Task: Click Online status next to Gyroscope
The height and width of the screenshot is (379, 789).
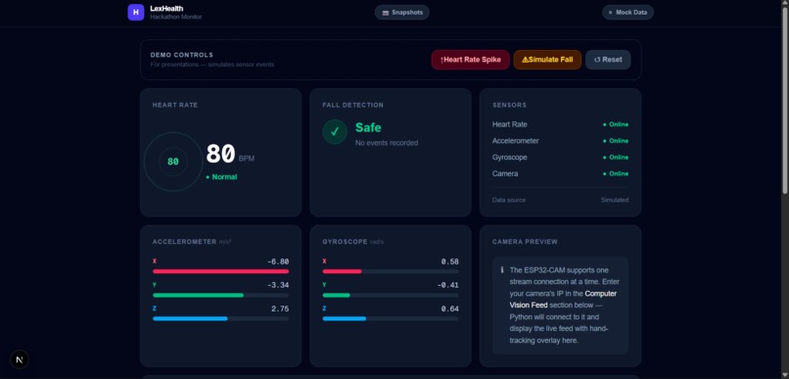Action: pyautogui.click(x=616, y=157)
